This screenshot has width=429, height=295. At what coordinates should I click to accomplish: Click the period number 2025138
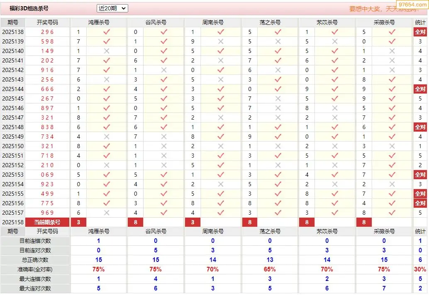[x=13, y=32]
